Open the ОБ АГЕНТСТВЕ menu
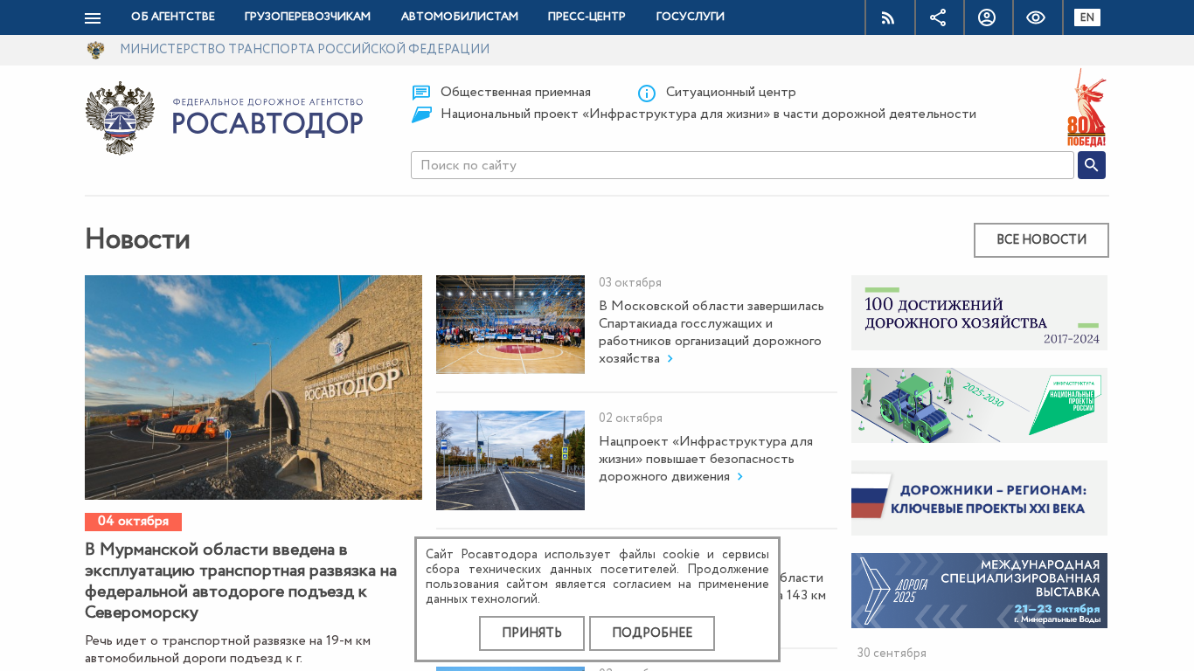This screenshot has width=1194, height=671. tap(173, 17)
